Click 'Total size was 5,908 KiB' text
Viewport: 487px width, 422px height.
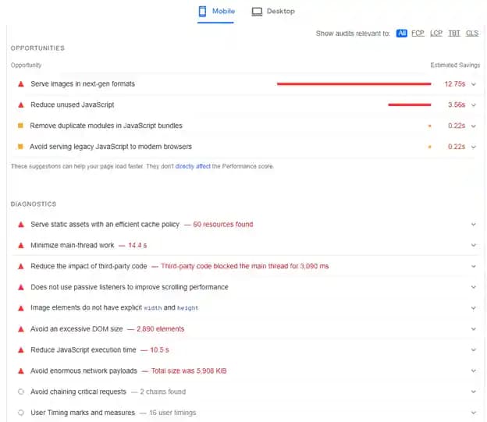189,371
